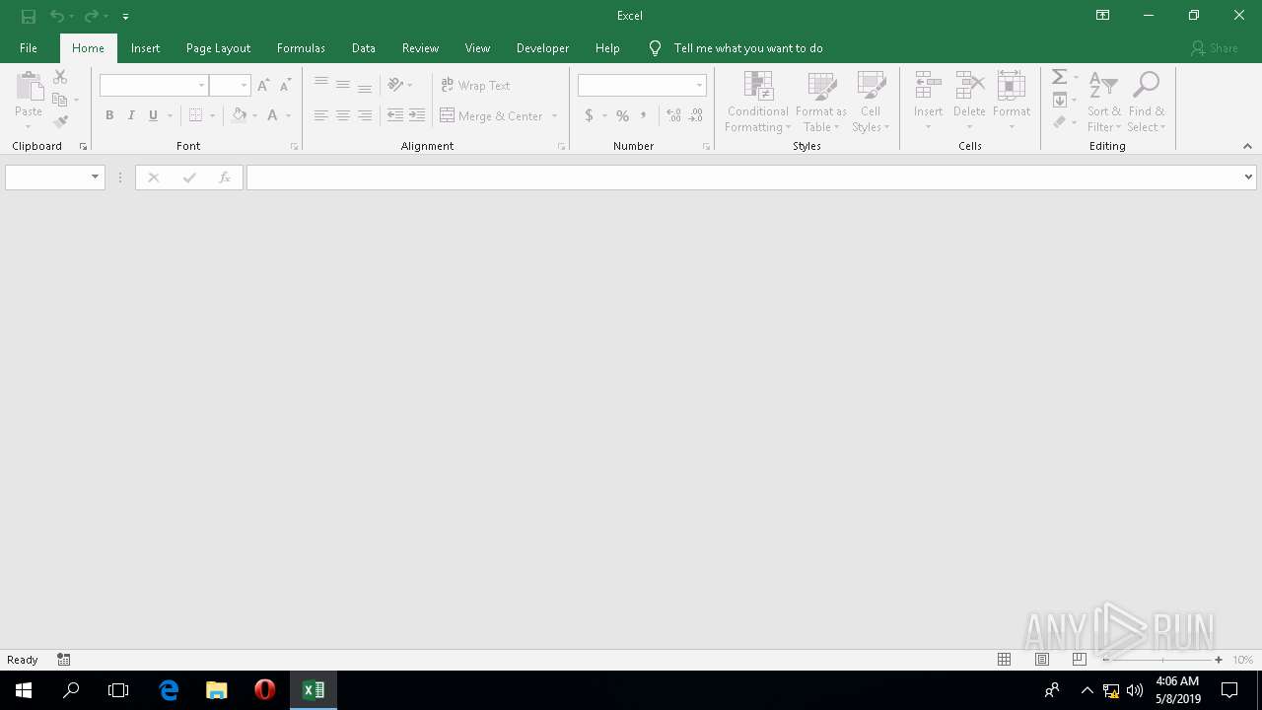Open the Font name dropdown

tap(201, 86)
